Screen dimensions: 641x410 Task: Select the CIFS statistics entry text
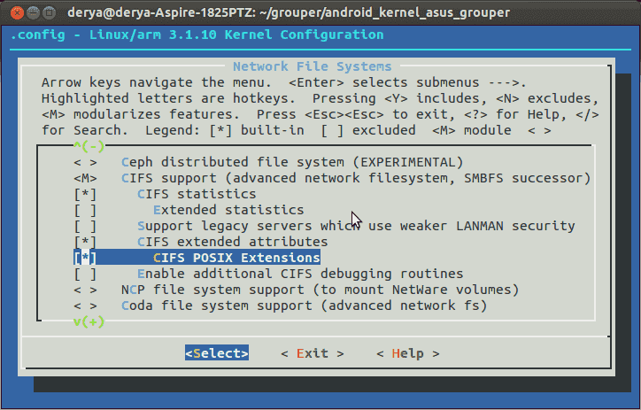[x=197, y=194]
